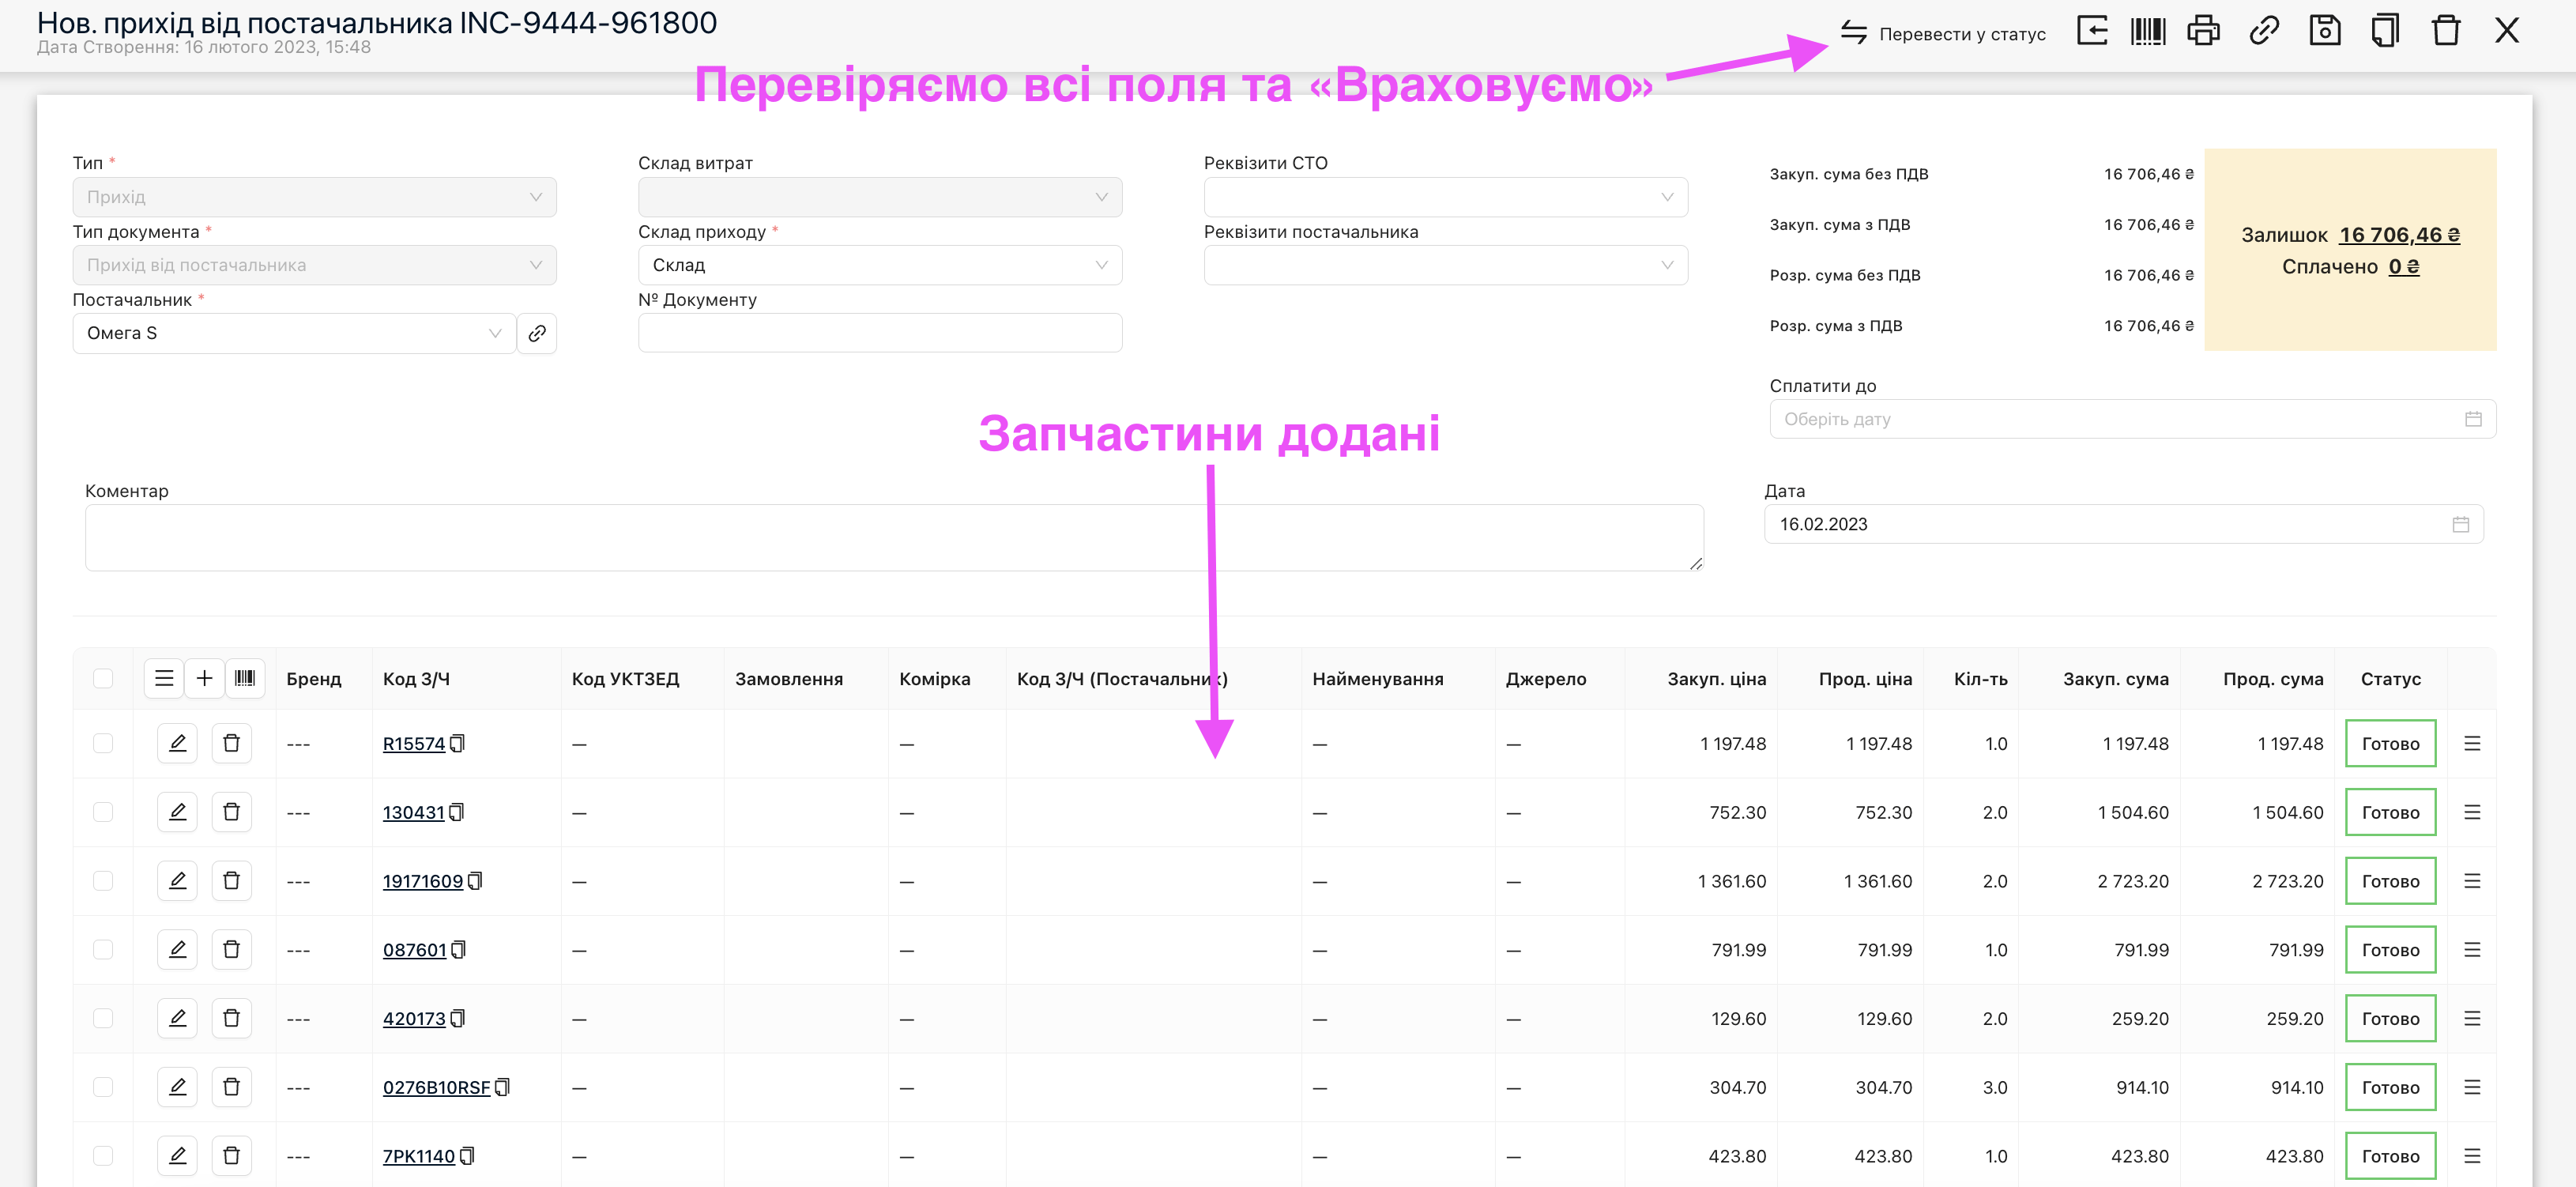Open the row menu for part 087601
The image size is (2576, 1187).
click(2472, 950)
